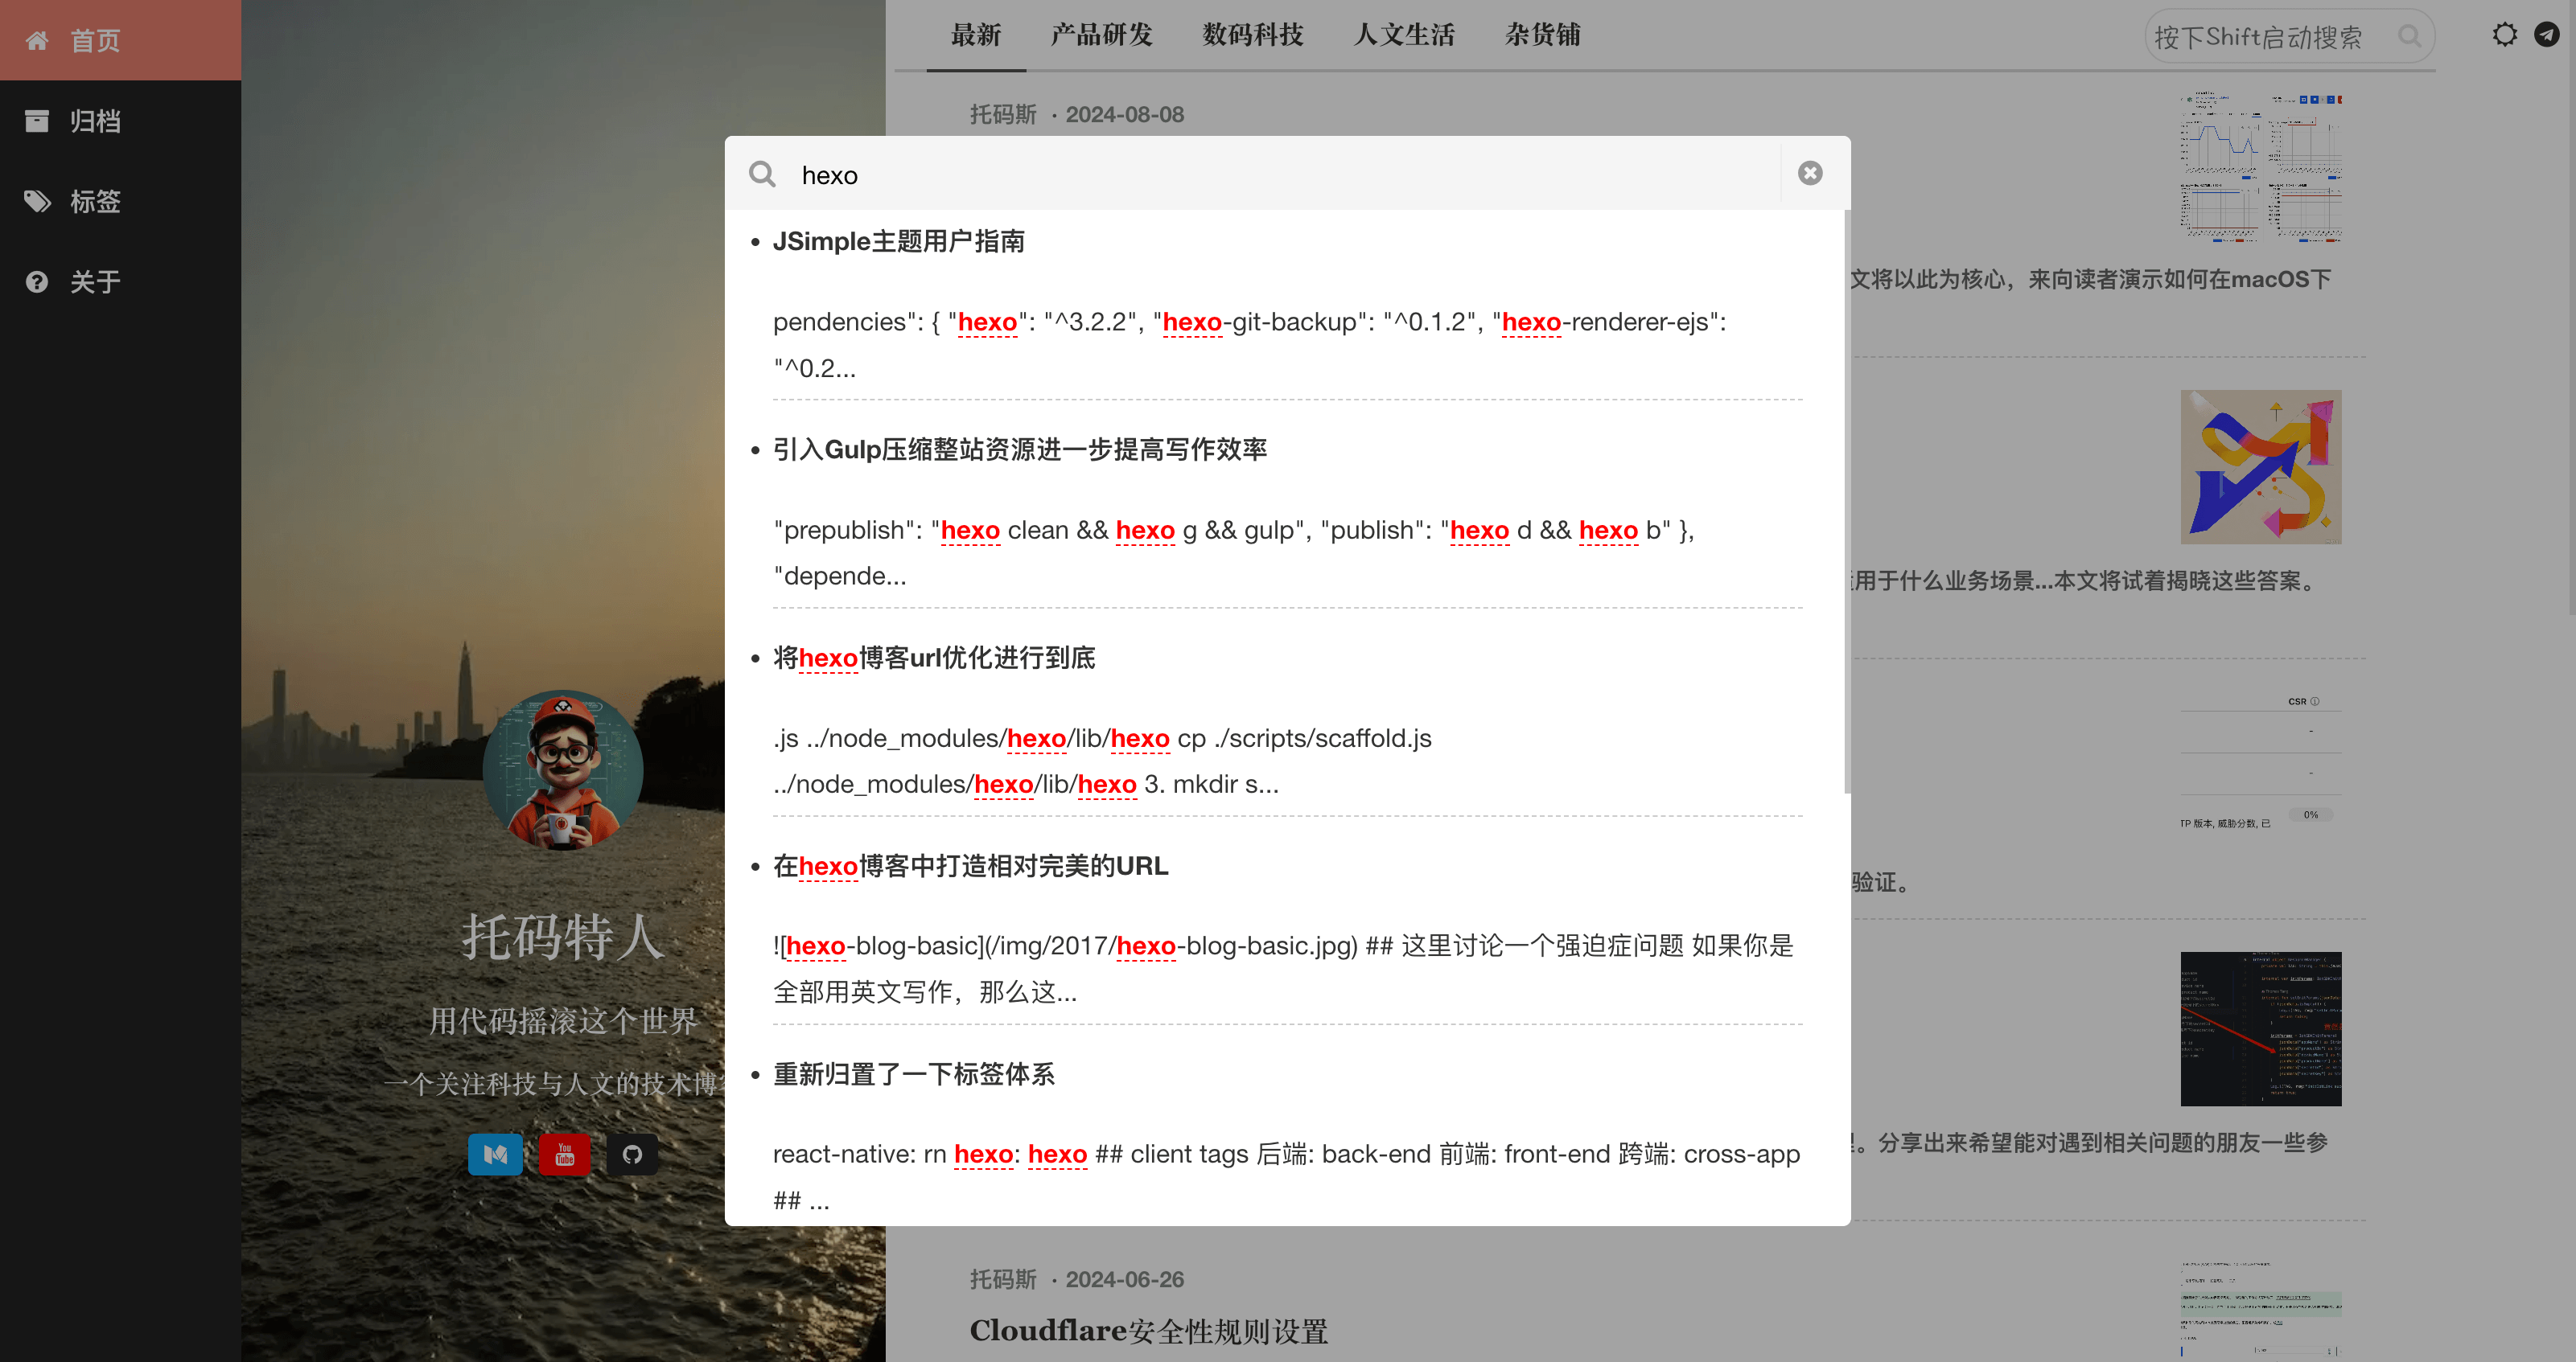The width and height of the screenshot is (2576, 1362).
Task: Open result 重新归置了一下标签体系
Action: [913, 1074]
